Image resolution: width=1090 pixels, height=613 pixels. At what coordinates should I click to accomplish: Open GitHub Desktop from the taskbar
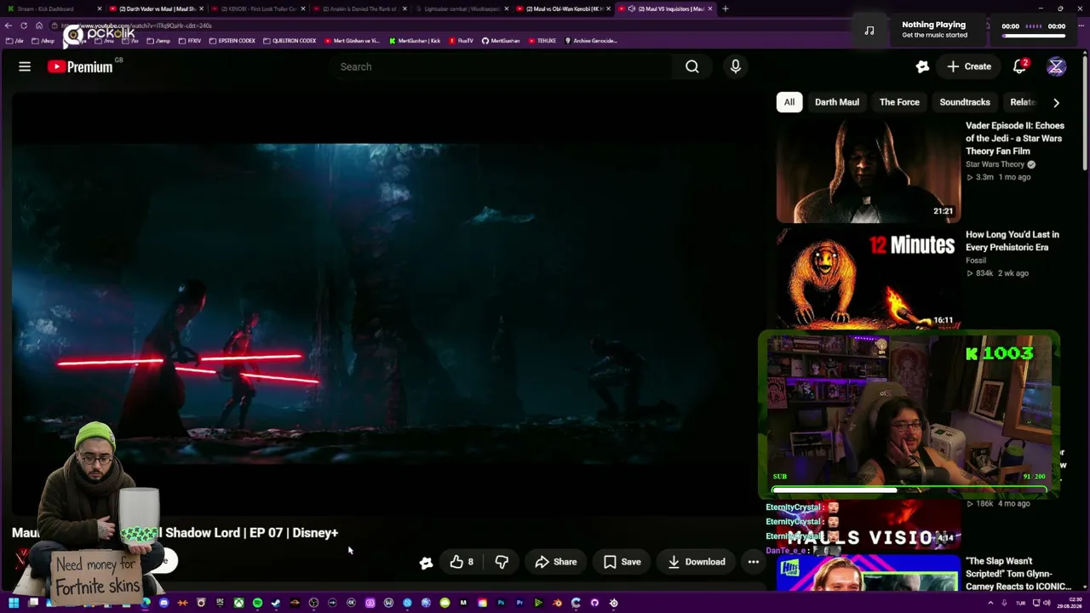(x=594, y=603)
